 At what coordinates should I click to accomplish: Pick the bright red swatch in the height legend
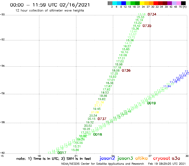pyautogui.click(x=156, y=3)
